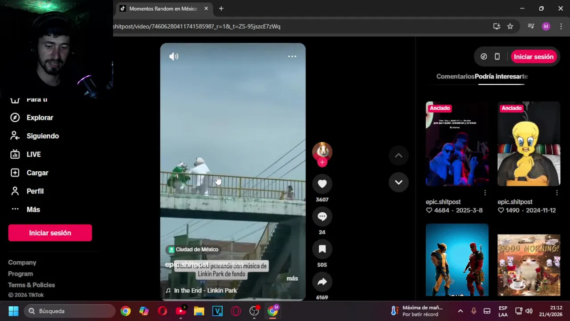Open options for the 4684-likes video

[x=485, y=193]
